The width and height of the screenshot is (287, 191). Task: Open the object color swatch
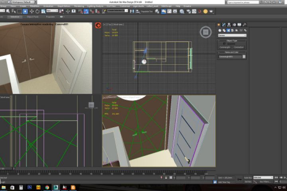click(244, 57)
